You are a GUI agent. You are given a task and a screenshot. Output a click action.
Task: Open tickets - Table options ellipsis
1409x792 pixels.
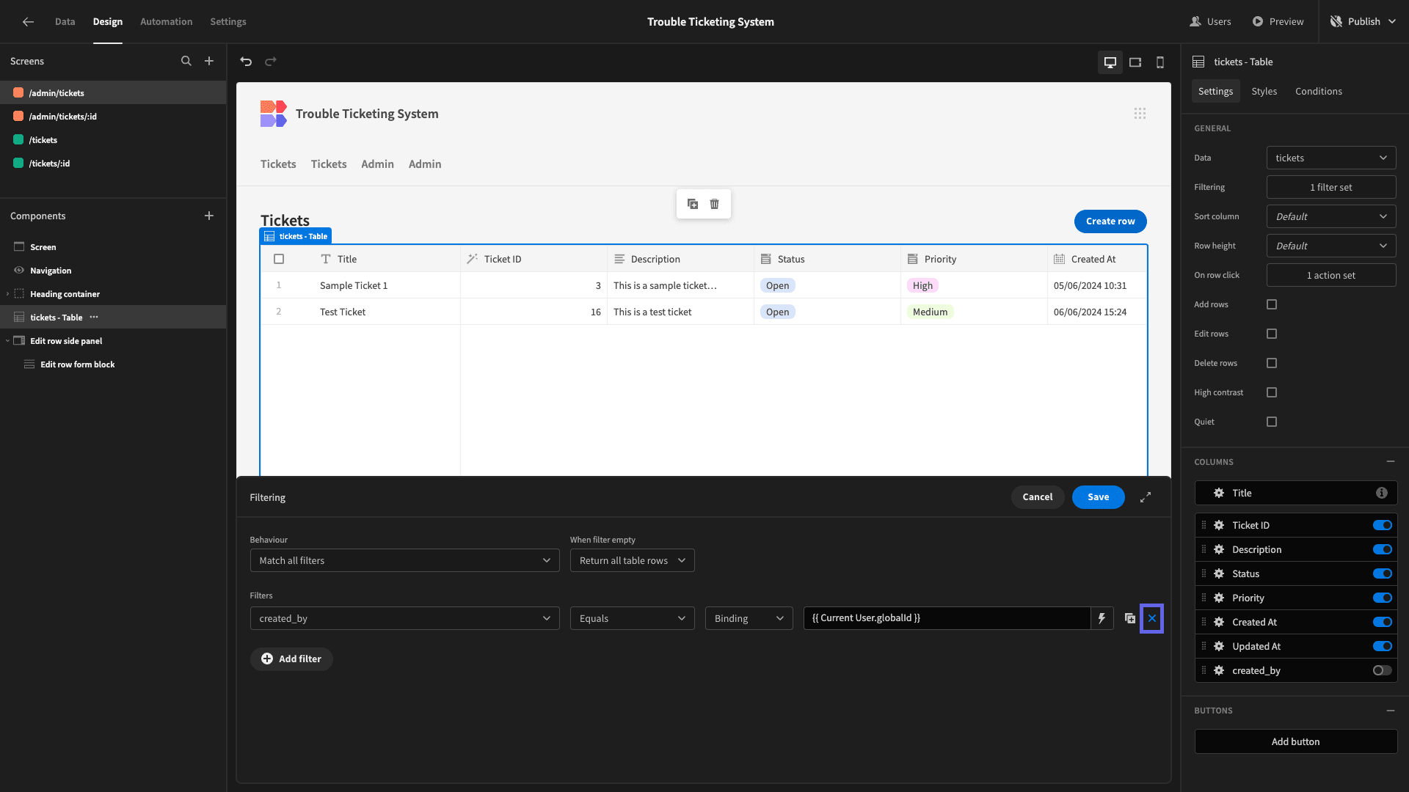tap(94, 318)
